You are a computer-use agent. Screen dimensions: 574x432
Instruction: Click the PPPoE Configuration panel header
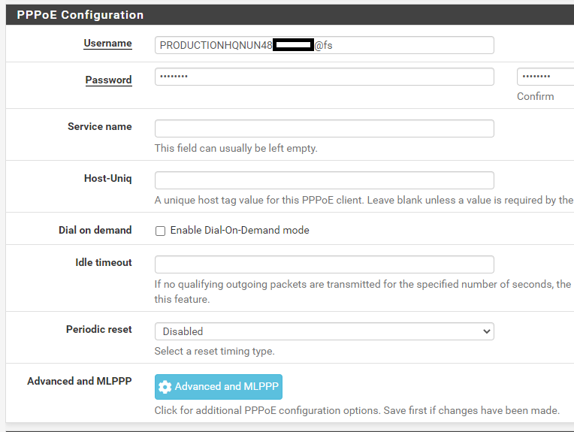click(80, 14)
